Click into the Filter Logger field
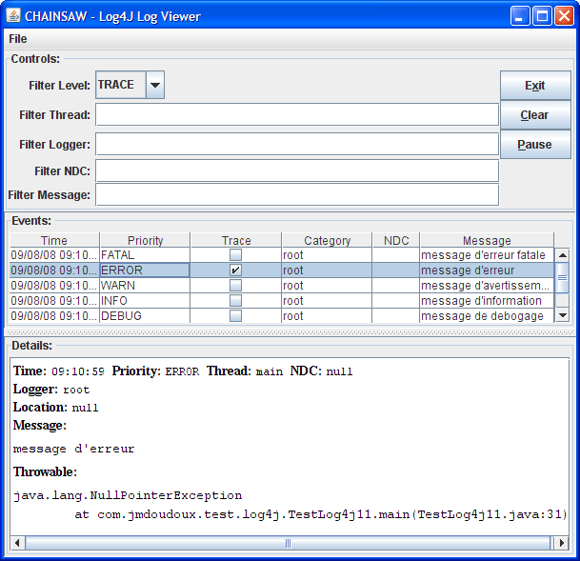This screenshot has height=561, width=580. [x=296, y=145]
